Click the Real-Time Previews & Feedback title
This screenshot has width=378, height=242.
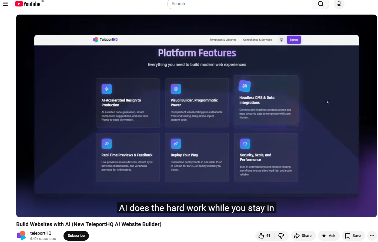coord(127,155)
